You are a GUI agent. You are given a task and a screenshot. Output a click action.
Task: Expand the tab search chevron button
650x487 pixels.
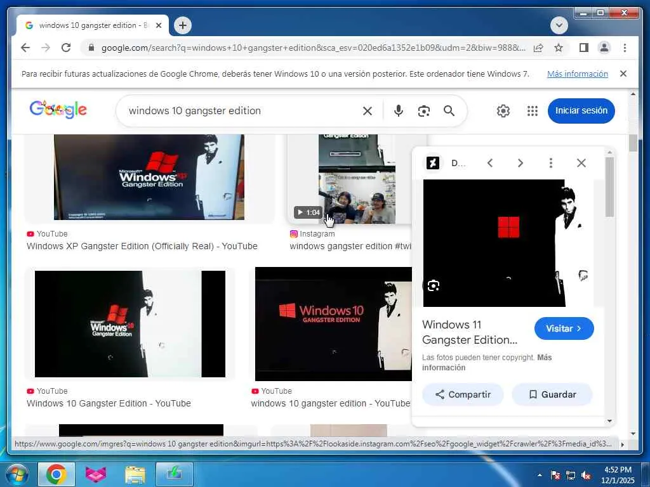(x=559, y=25)
